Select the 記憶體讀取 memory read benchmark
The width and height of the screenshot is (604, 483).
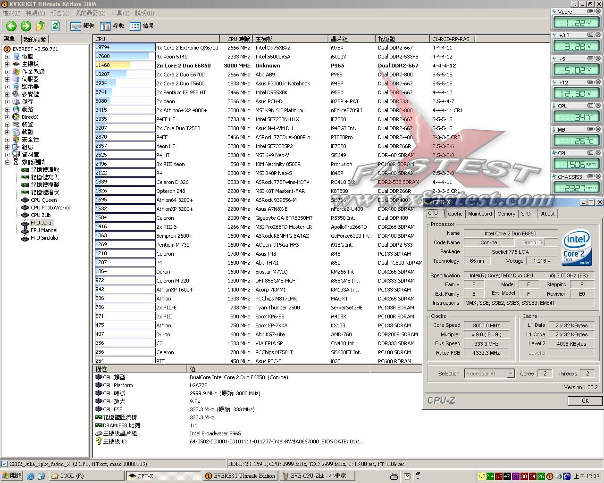pyautogui.click(x=45, y=170)
